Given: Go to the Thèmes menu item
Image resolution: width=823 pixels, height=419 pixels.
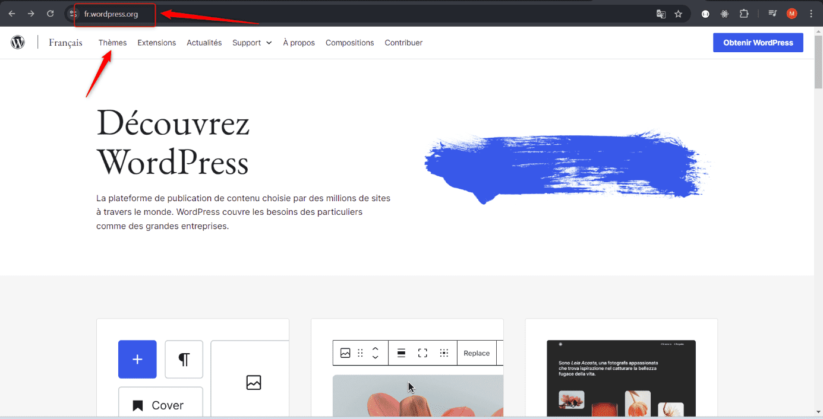Looking at the screenshot, I should [x=113, y=43].
